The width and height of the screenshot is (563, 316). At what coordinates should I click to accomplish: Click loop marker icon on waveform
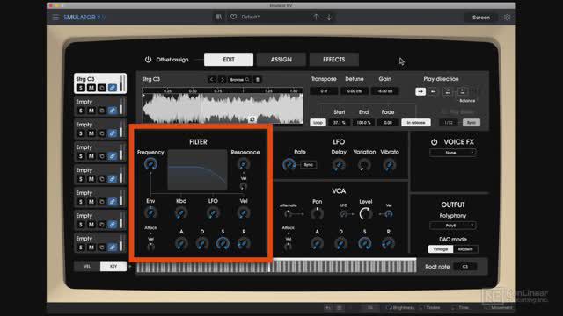252,119
